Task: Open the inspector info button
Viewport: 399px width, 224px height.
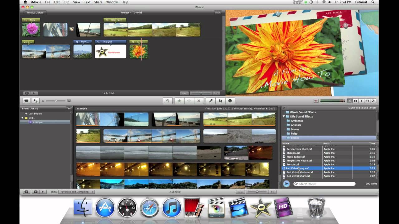Action: pyautogui.click(x=230, y=101)
